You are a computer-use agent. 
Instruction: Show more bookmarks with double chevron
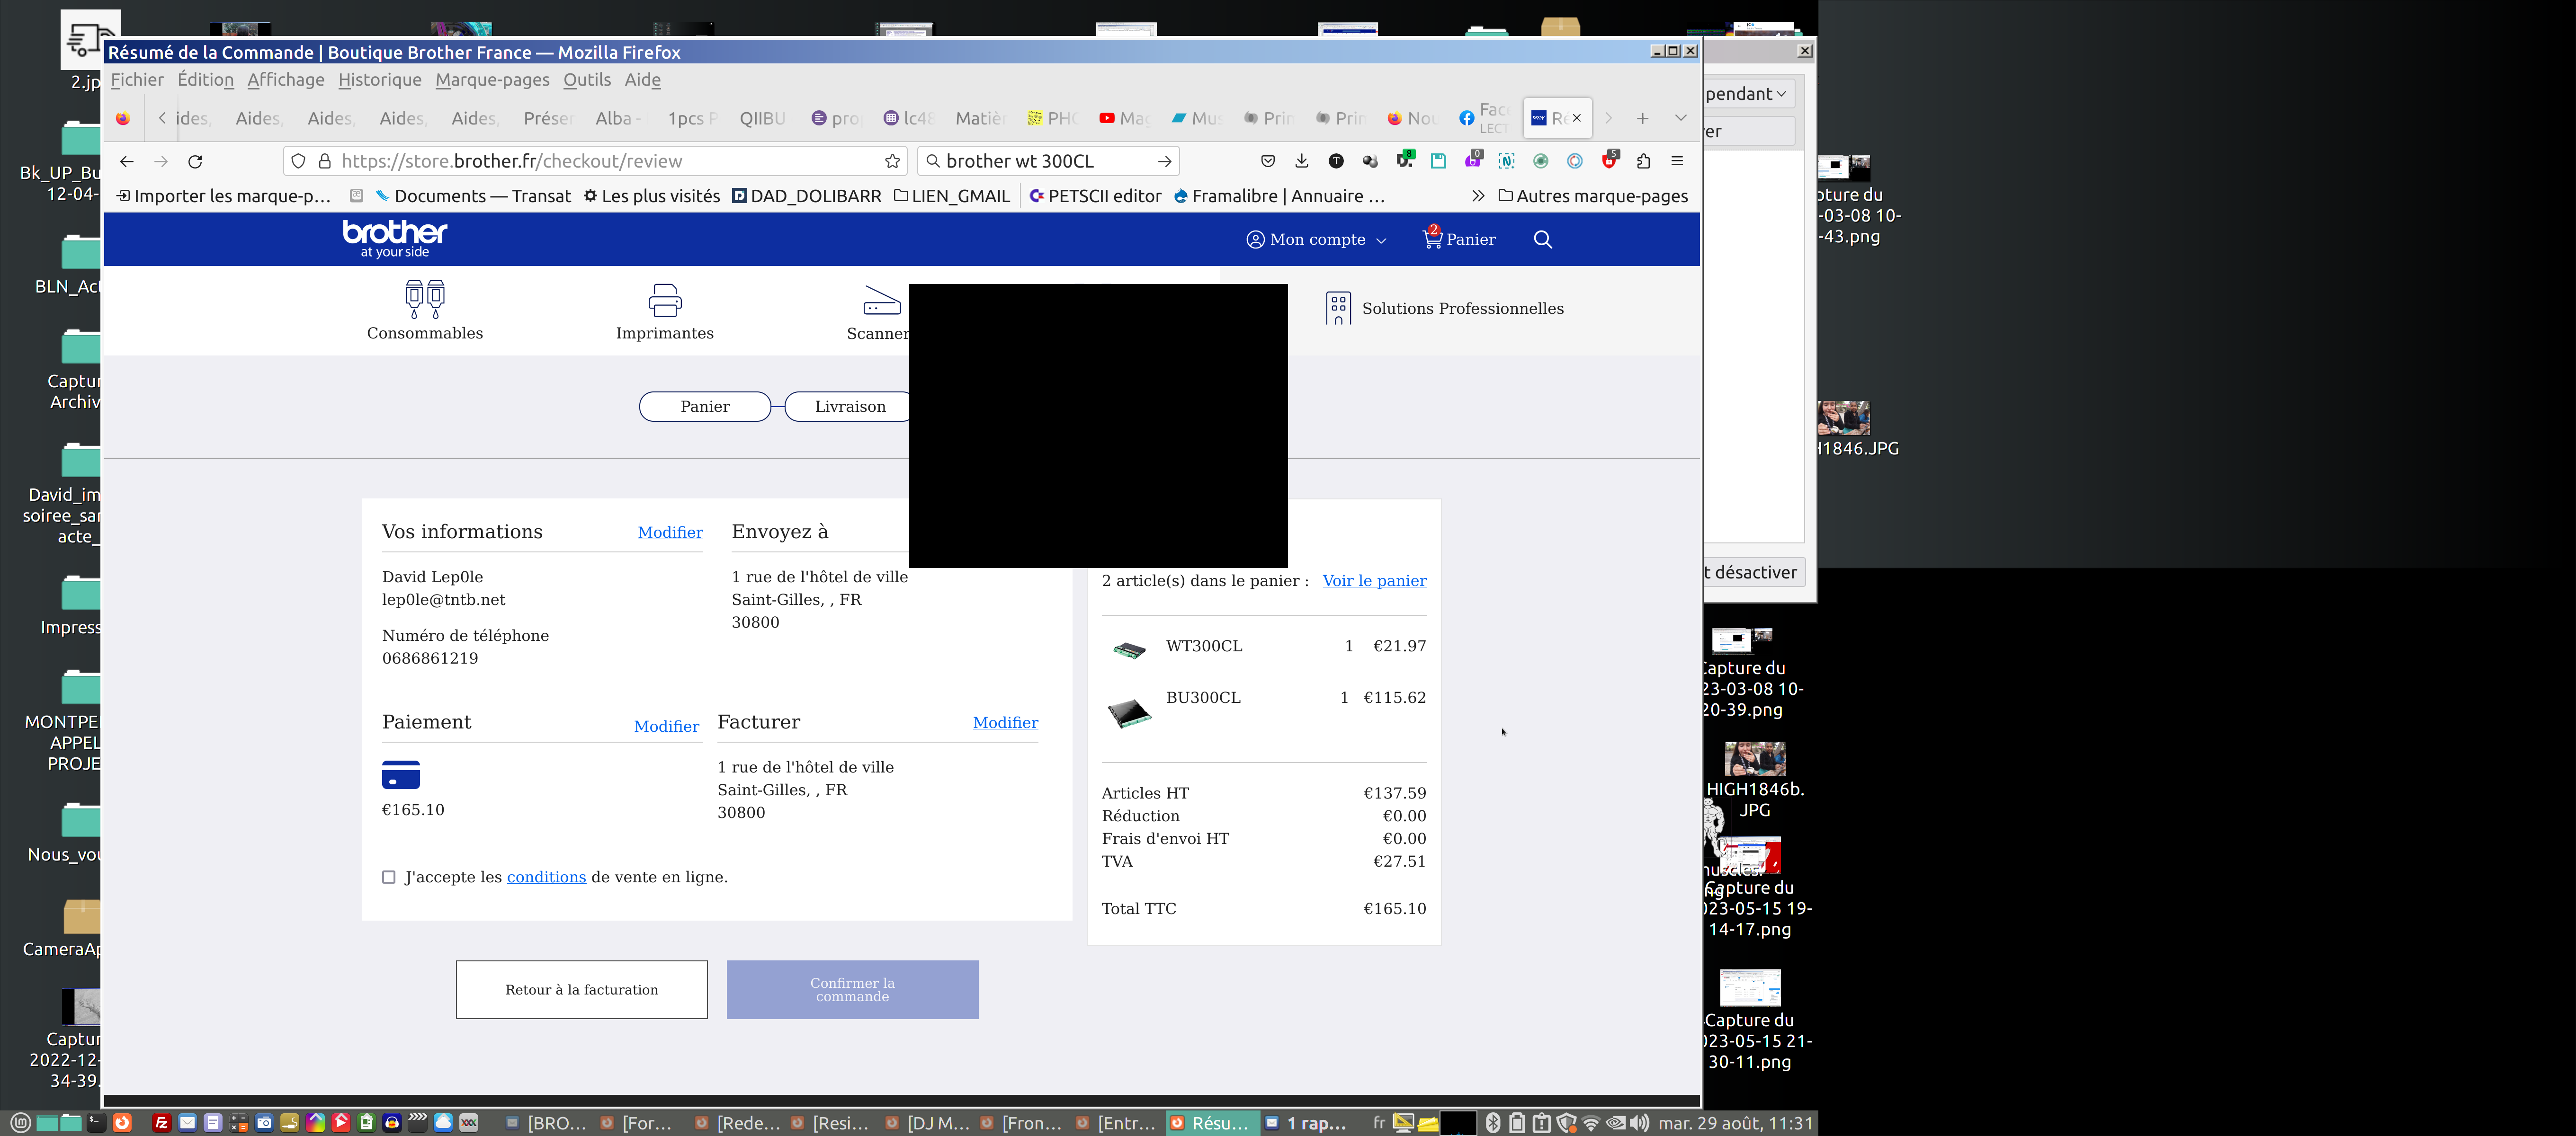coord(1478,196)
